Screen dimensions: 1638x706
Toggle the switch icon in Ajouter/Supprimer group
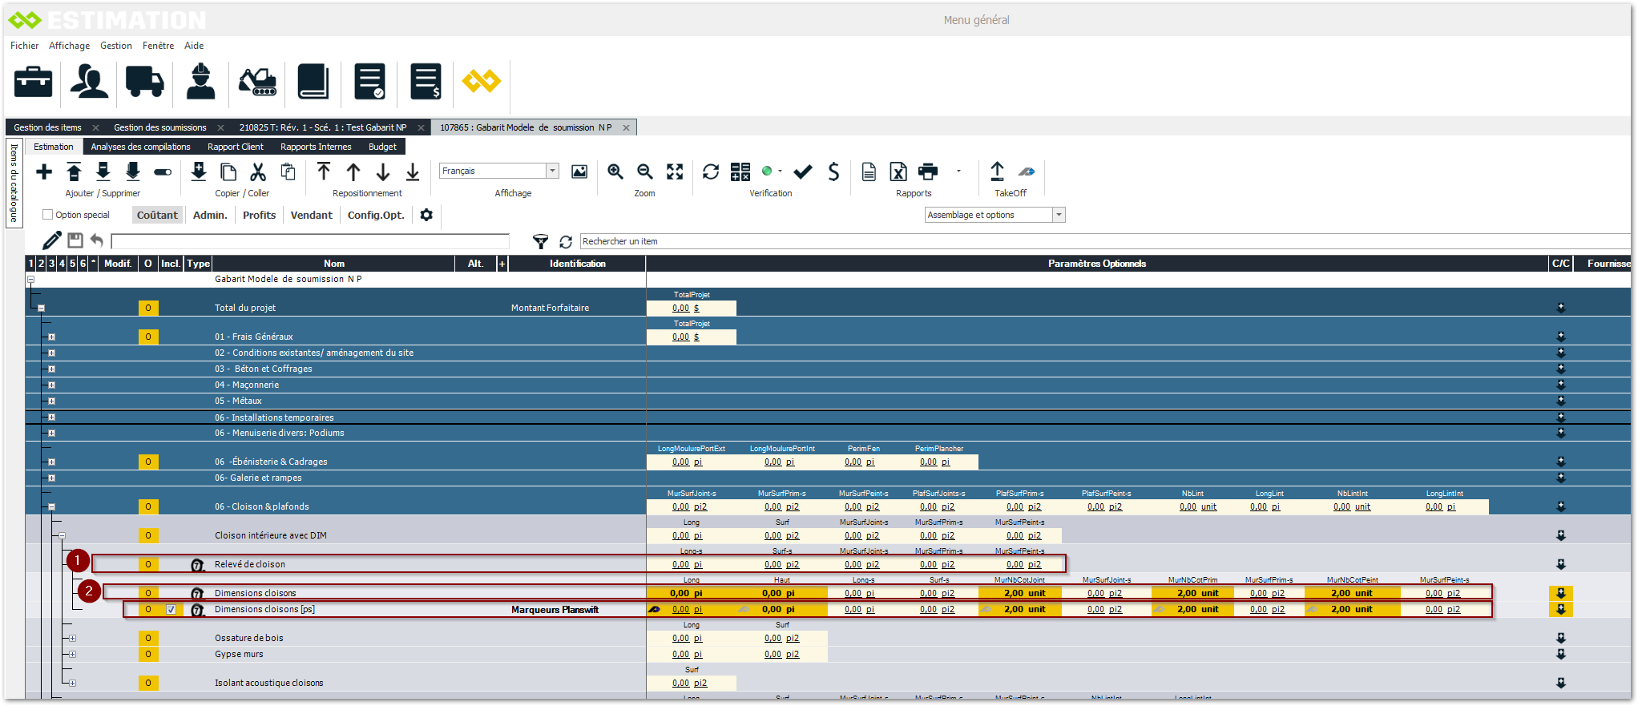pyautogui.click(x=163, y=171)
